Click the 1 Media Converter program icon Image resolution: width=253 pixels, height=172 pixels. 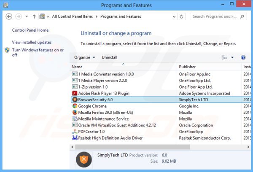[x=75, y=74]
